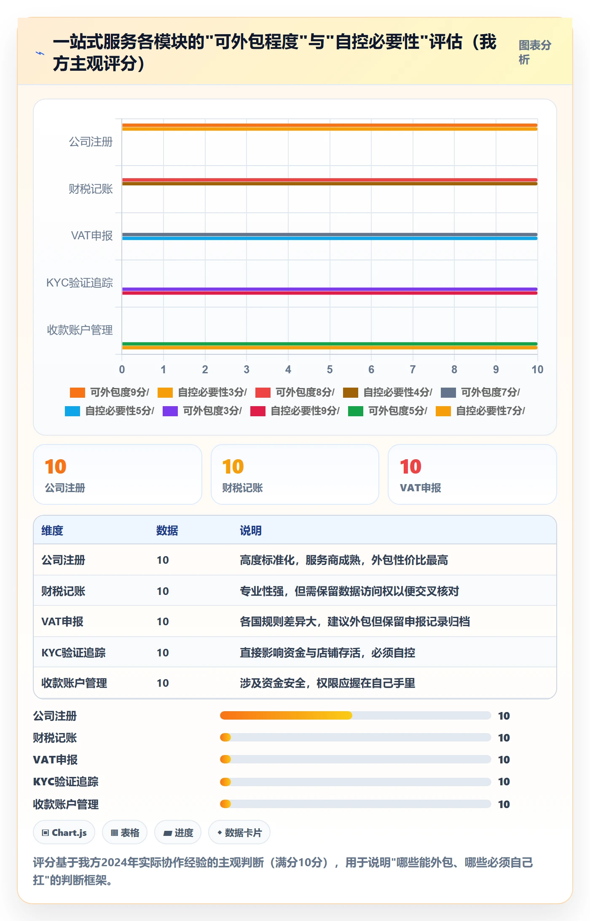Viewport: 590px width, 921px height.
Task: Click the lightning icon beside the title
Action: point(40,53)
